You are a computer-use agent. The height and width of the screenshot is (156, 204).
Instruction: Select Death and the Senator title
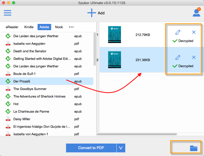30,51
